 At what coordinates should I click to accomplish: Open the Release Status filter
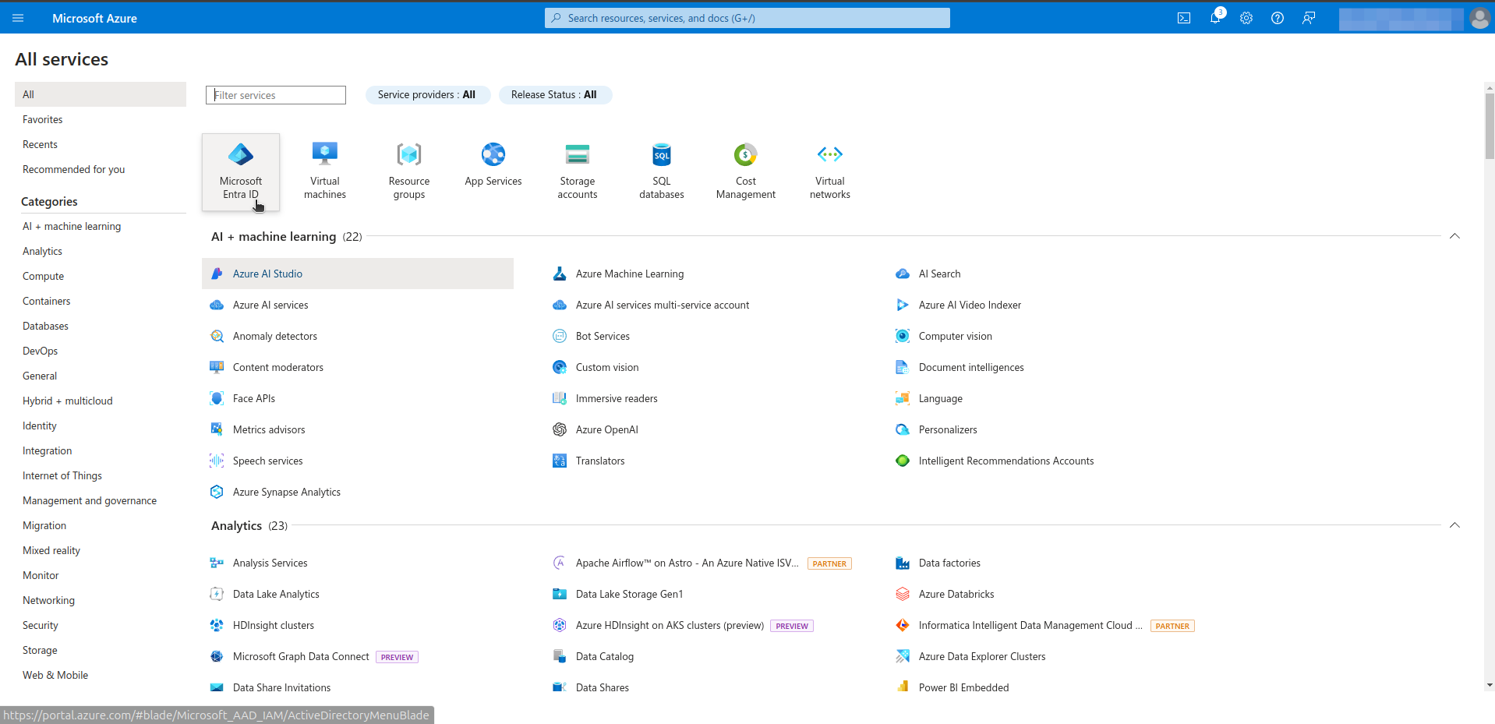click(x=554, y=95)
